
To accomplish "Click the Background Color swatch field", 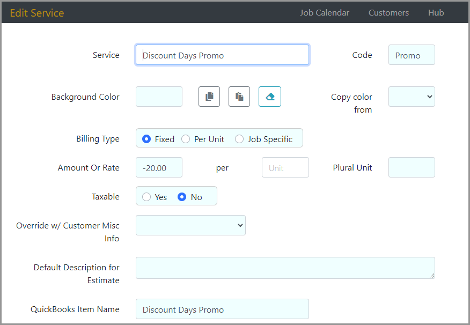I will [159, 97].
